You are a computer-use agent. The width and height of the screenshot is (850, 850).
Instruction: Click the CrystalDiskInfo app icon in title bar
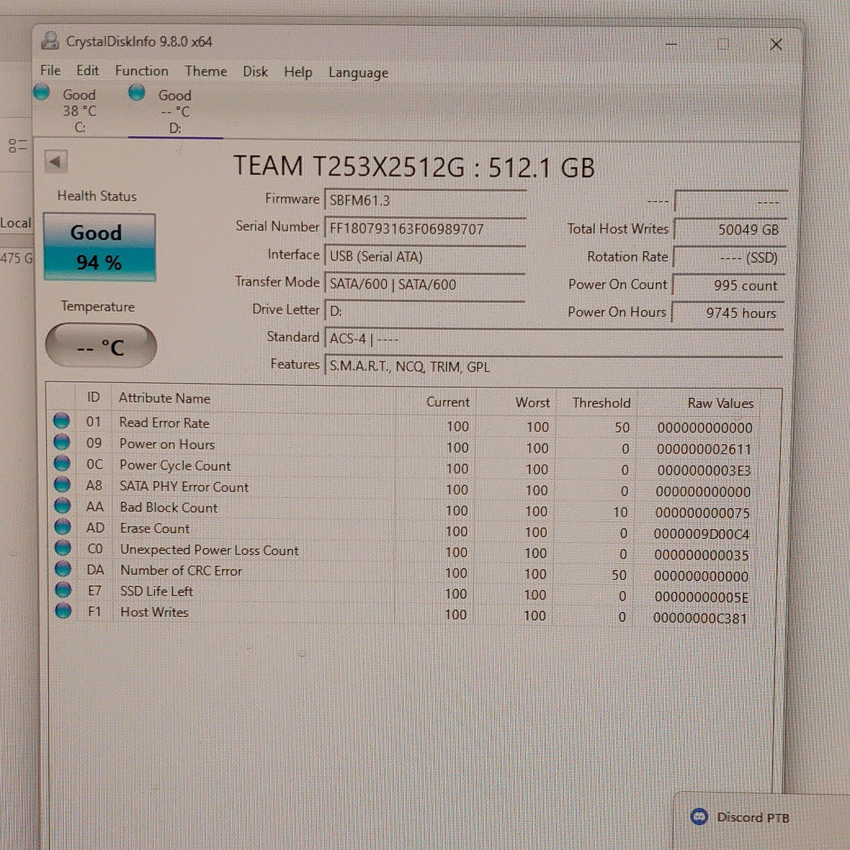(x=50, y=41)
